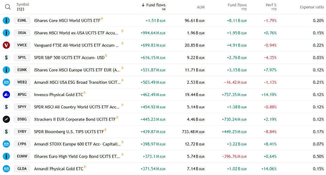Image resolution: width=326 pixels, height=175 pixels.
Task: Click the Invesco eagle logo beside 8PSG
Action: pyautogui.click(x=6, y=94)
